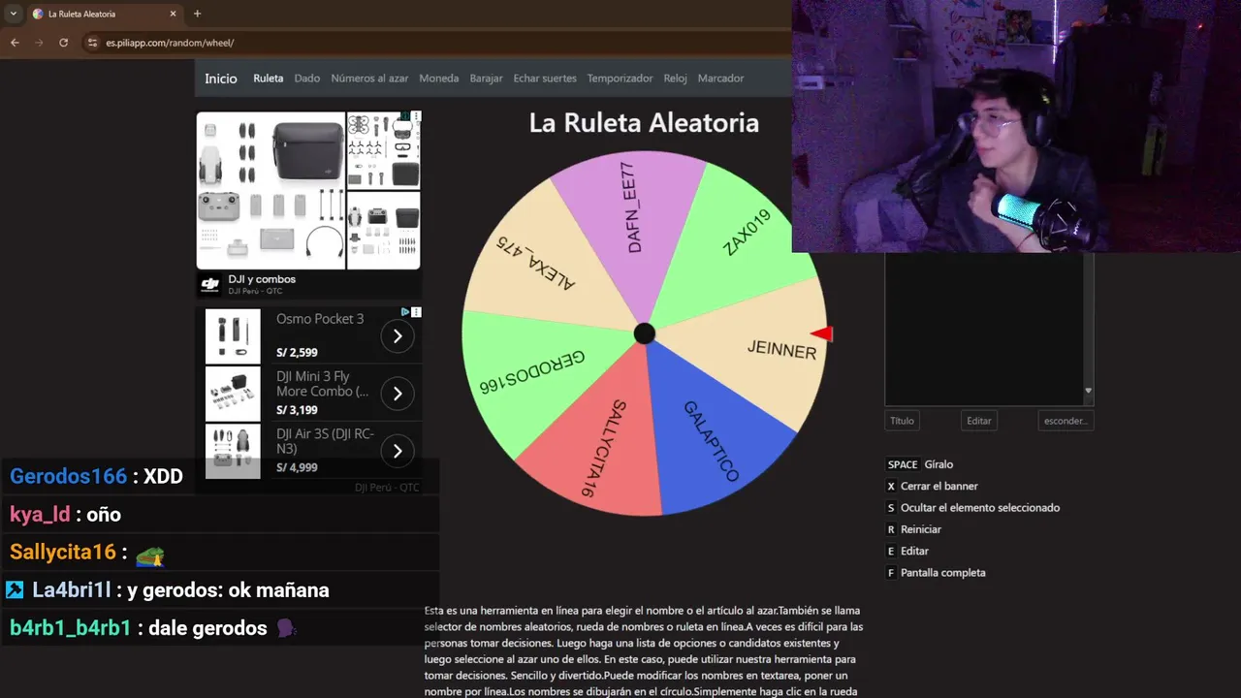Open the site info icon beside the URL

pyautogui.click(x=93, y=43)
